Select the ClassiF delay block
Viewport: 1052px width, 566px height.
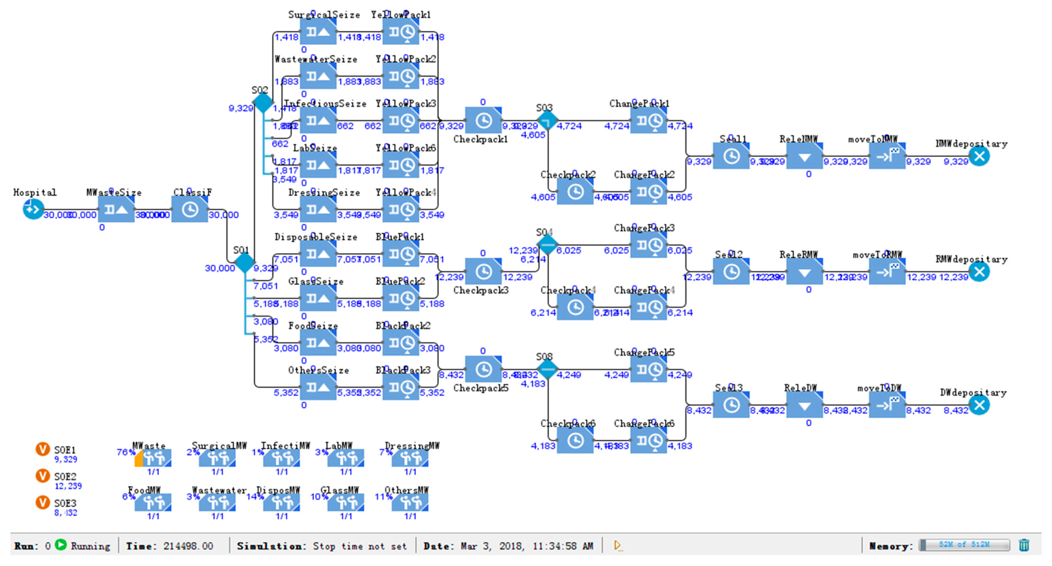coord(189,210)
